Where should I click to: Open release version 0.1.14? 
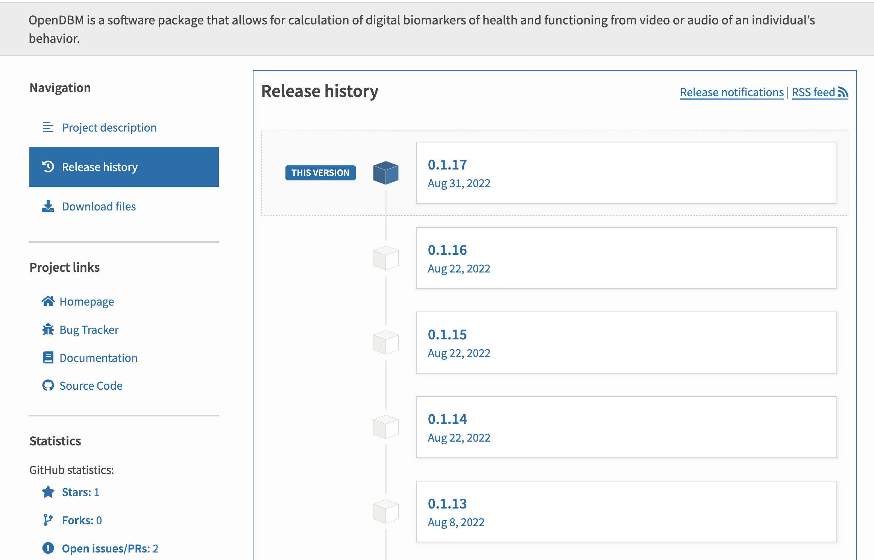(x=626, y=427)
